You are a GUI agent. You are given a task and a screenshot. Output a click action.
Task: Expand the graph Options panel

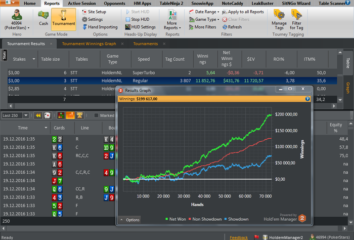[130, 220]
